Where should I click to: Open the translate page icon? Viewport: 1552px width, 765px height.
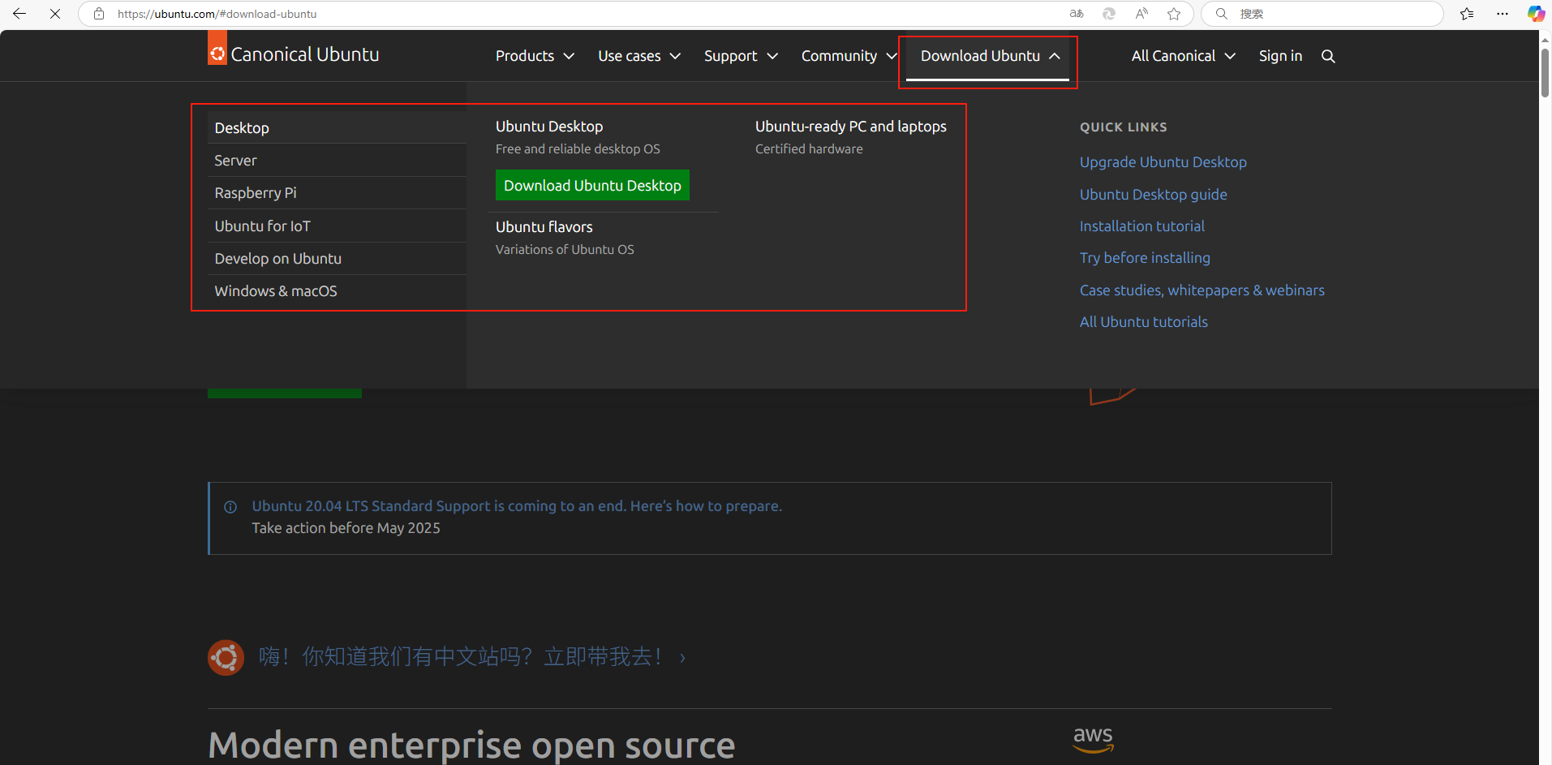pyautogui.click(x=1077, y=14)
